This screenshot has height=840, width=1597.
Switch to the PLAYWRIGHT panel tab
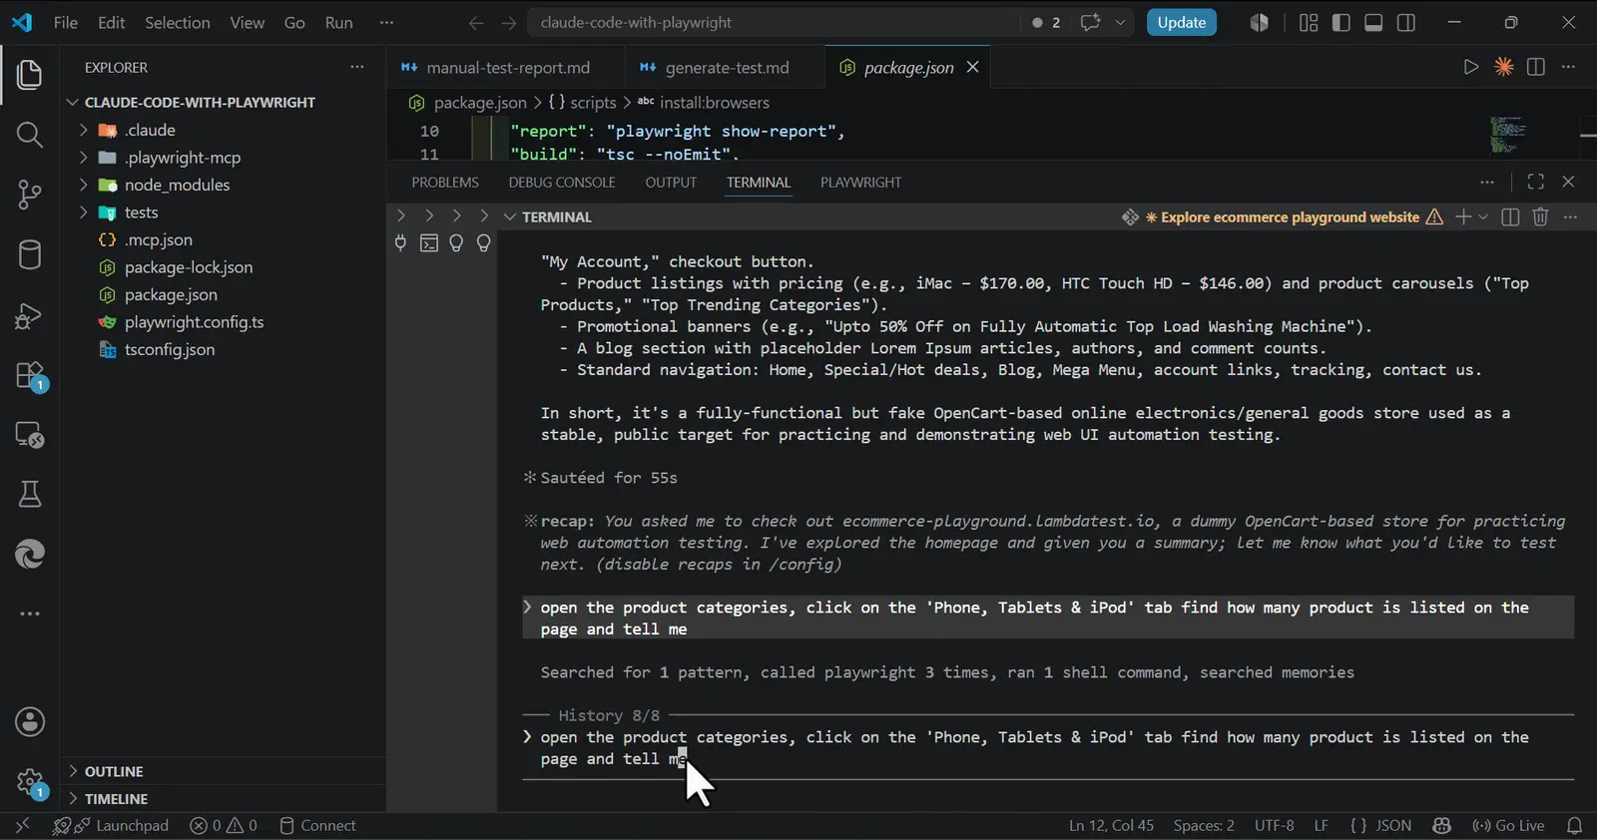[x=860, y=183]
